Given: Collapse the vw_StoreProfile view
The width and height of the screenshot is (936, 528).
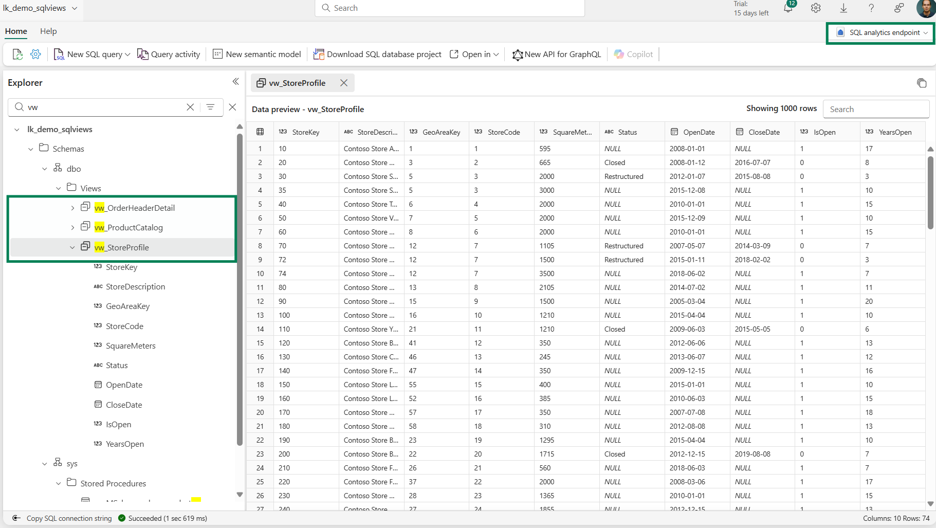Looking at the screenshot, I should tap(72, 247).
